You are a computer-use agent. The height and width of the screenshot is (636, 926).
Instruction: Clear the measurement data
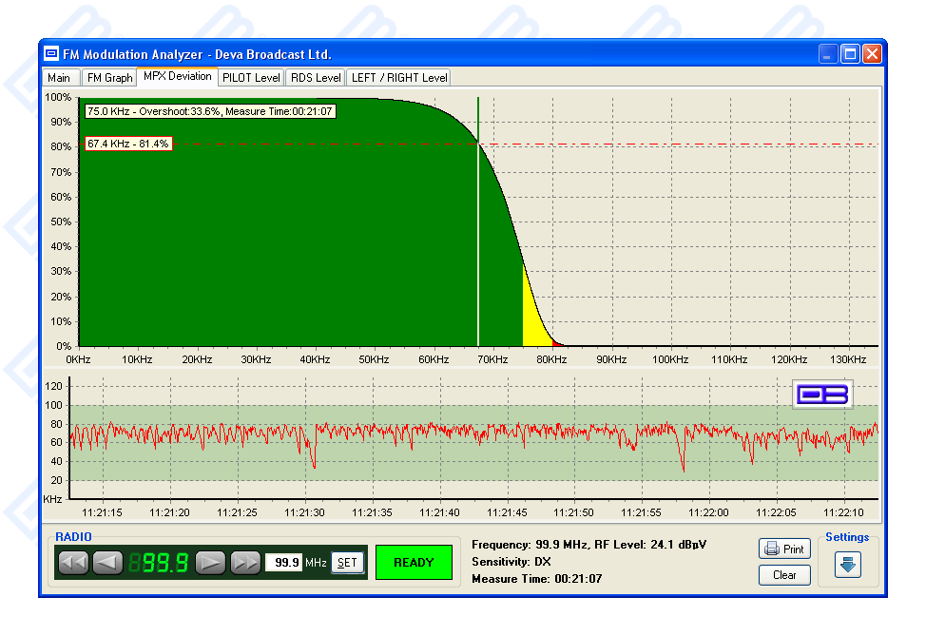click(784, 575)
